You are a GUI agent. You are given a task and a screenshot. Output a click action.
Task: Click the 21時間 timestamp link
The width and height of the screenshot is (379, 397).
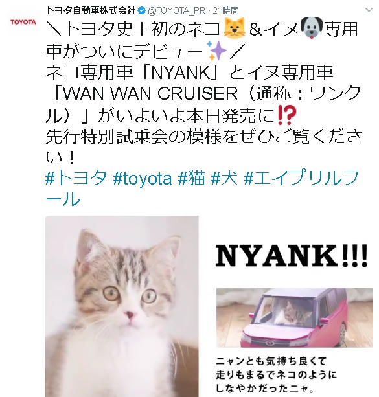225,10
